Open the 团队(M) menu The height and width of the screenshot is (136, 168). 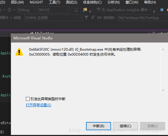pos(17,2)
